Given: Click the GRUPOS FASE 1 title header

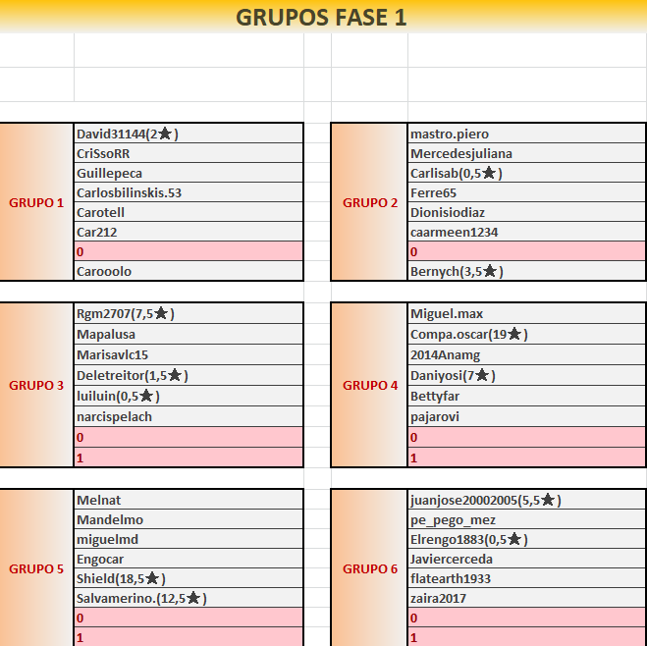Looking at the screenshot, I should click(322, 17).
